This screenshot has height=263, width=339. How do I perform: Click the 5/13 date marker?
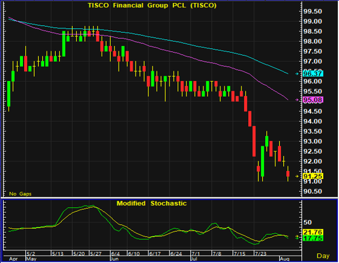[58, 253]
